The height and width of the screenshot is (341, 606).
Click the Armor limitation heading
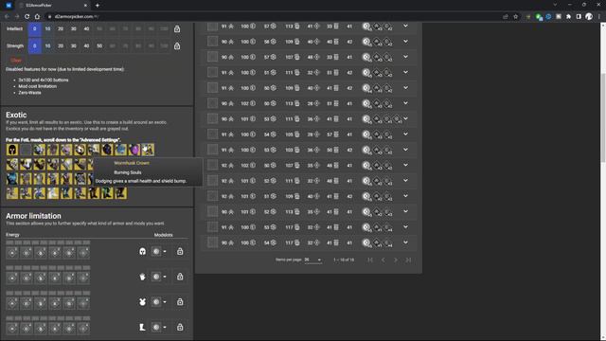point(33,216)
